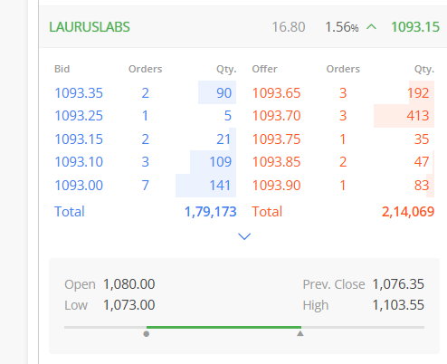This screenshot has width=447, height=364.
Task: Click bid-side Orders header
Action: pos(145,69)
